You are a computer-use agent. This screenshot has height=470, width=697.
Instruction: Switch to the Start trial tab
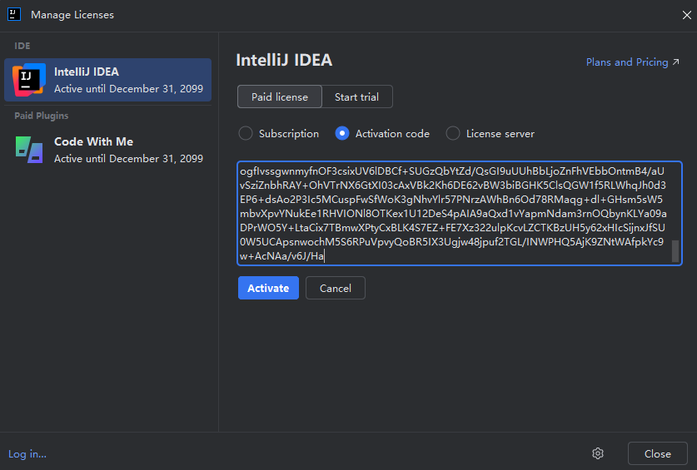(356, 97)
